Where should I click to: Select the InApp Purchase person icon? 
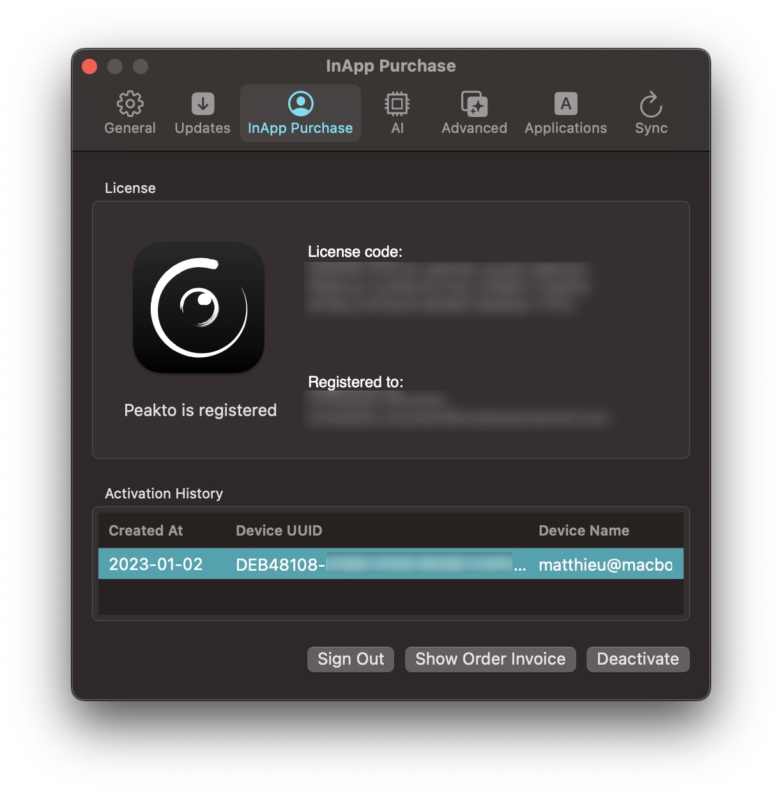click(x=300, y=104)
